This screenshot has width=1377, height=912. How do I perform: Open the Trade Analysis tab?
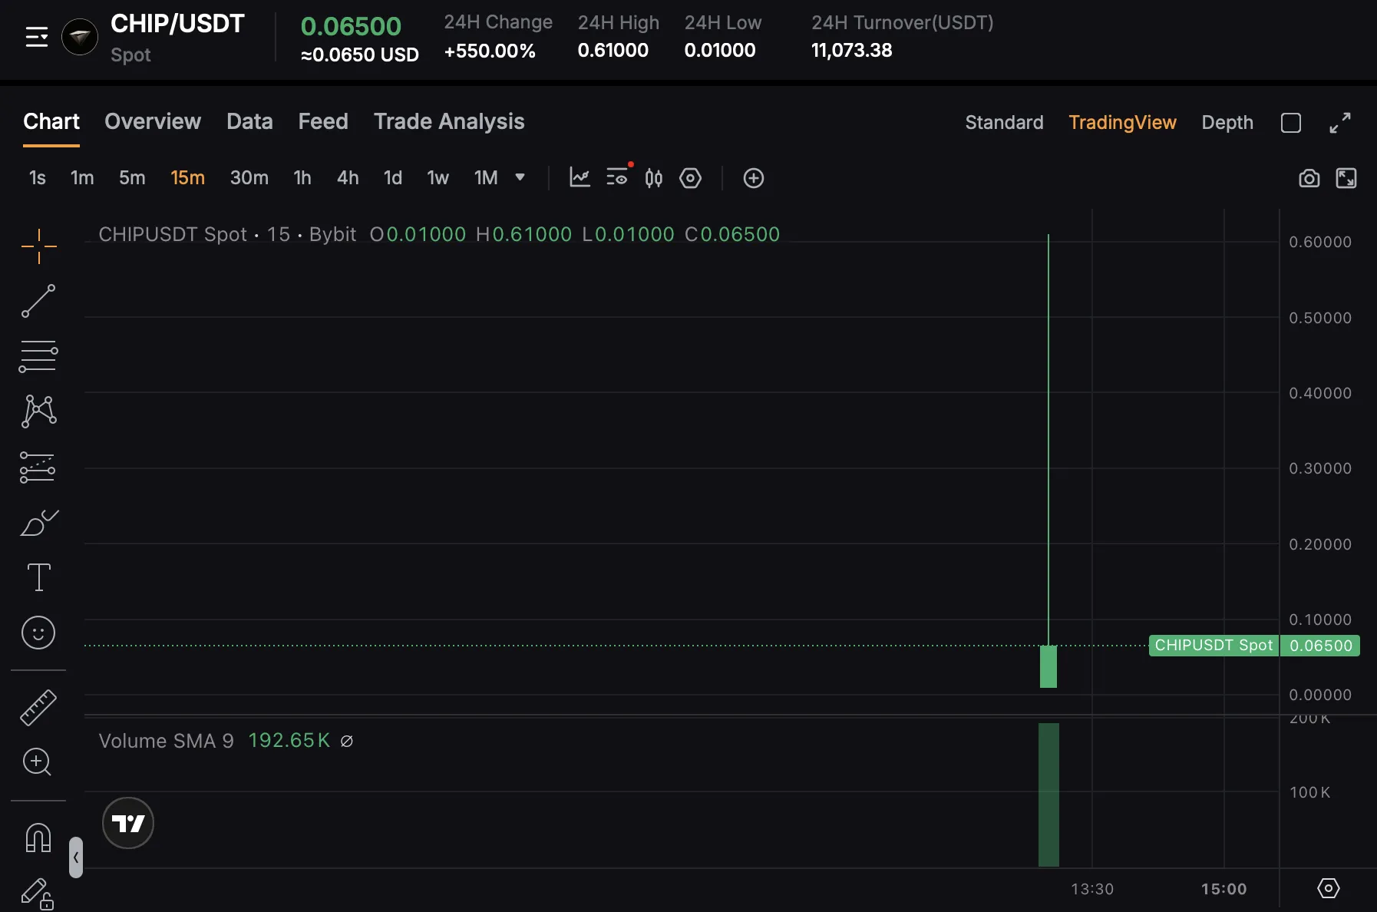coord(449,121)
